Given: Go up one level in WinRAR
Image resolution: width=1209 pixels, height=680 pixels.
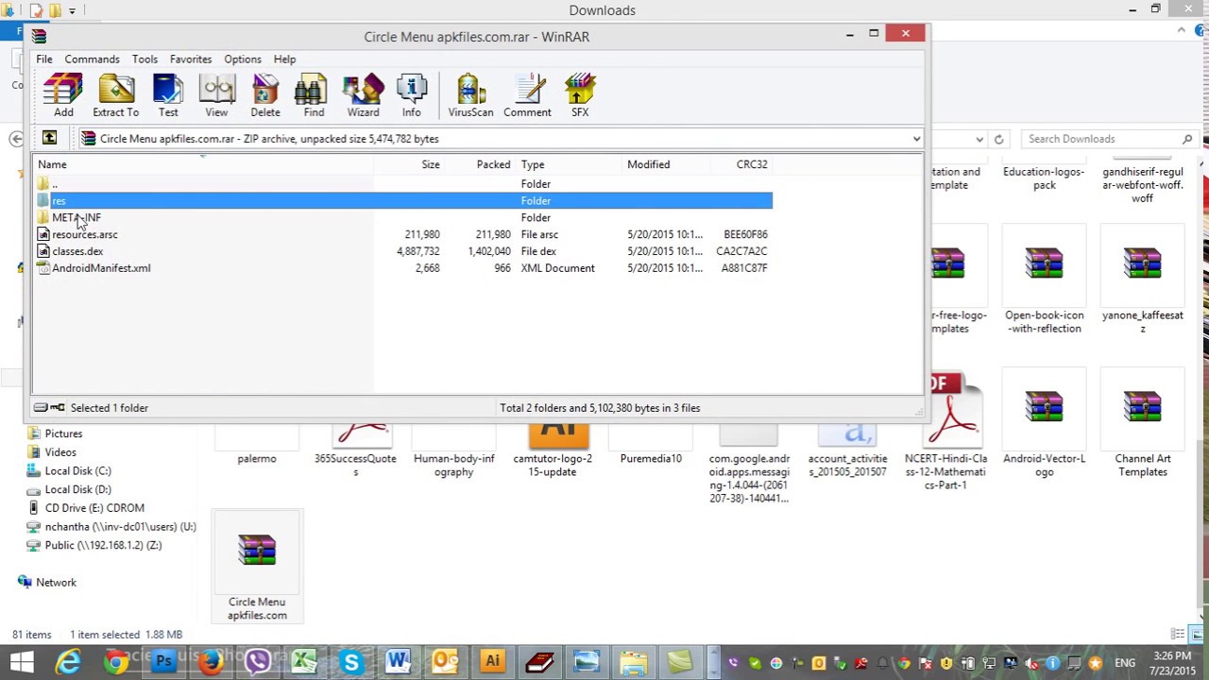Looking at the screenshot, I should coord(49,139).
